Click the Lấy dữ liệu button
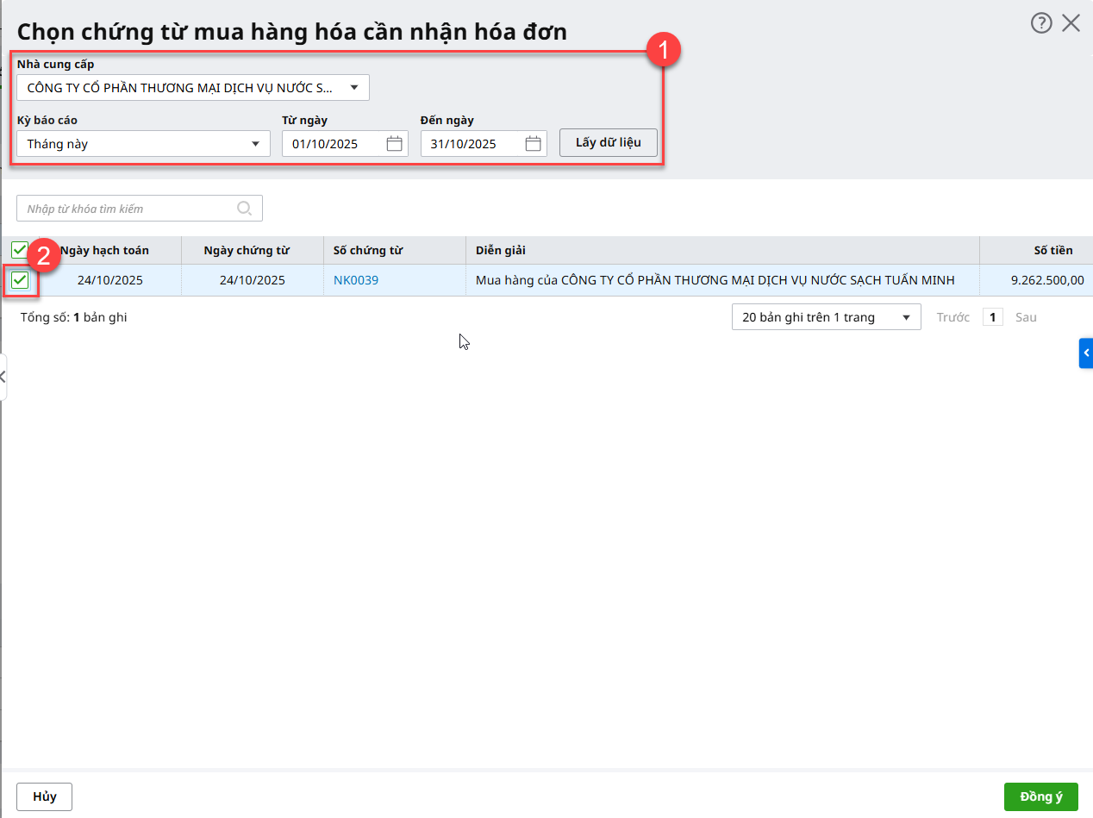 coord(608,142)
